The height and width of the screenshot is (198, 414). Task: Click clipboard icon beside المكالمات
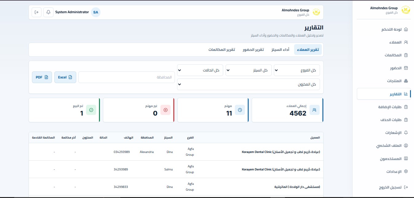tap(406, 55)
